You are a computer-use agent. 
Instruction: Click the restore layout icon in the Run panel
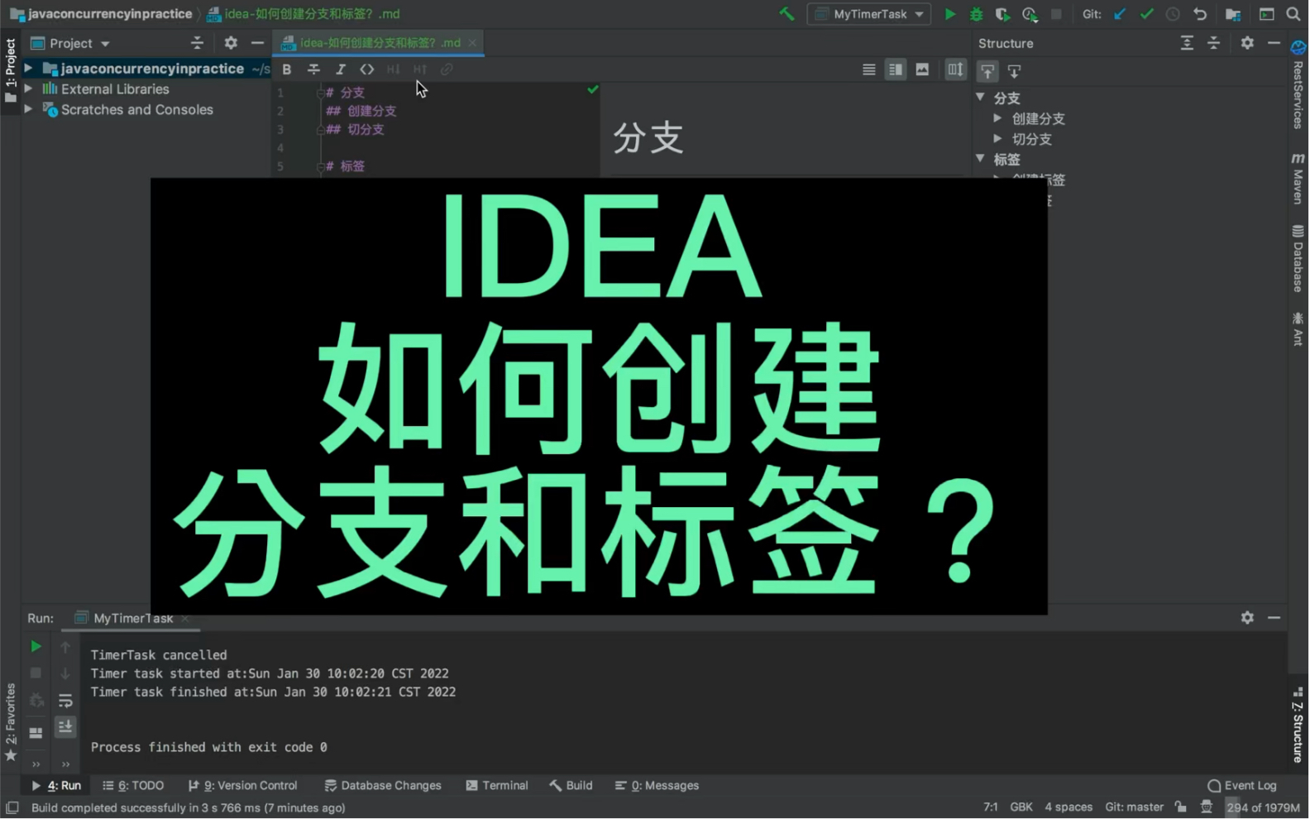tap(36, 733)
